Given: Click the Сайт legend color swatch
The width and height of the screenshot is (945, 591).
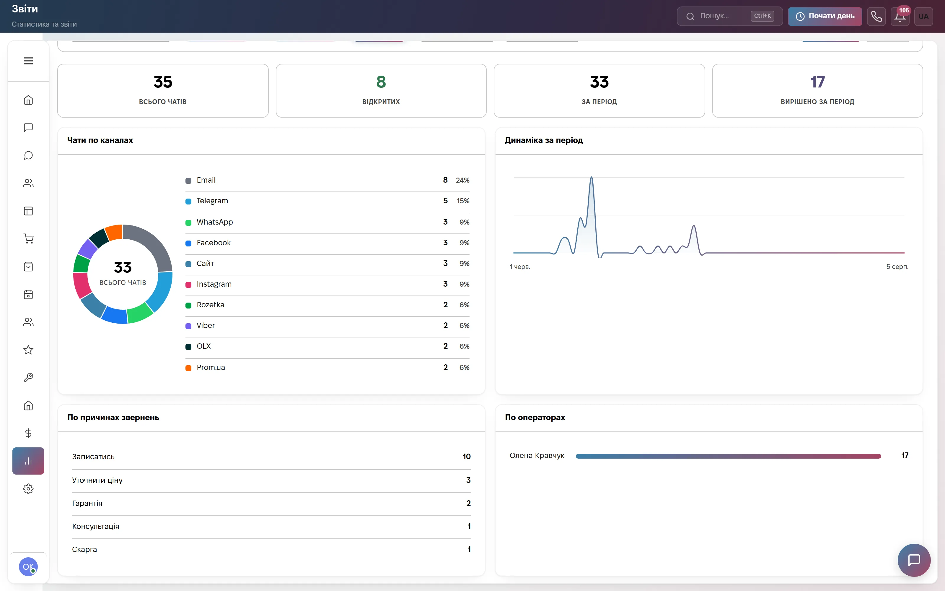Looking at the screenshot, I should point(188,264).
